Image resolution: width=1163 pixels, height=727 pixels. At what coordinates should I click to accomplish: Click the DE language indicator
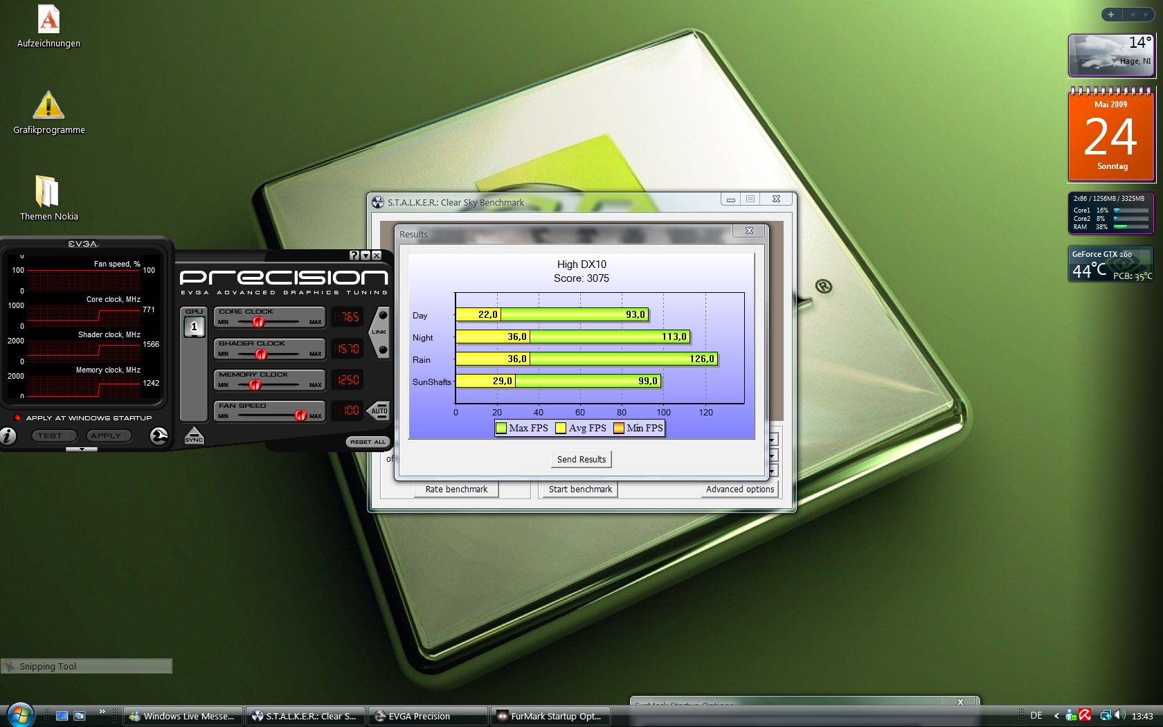[x=1036, y=716]
